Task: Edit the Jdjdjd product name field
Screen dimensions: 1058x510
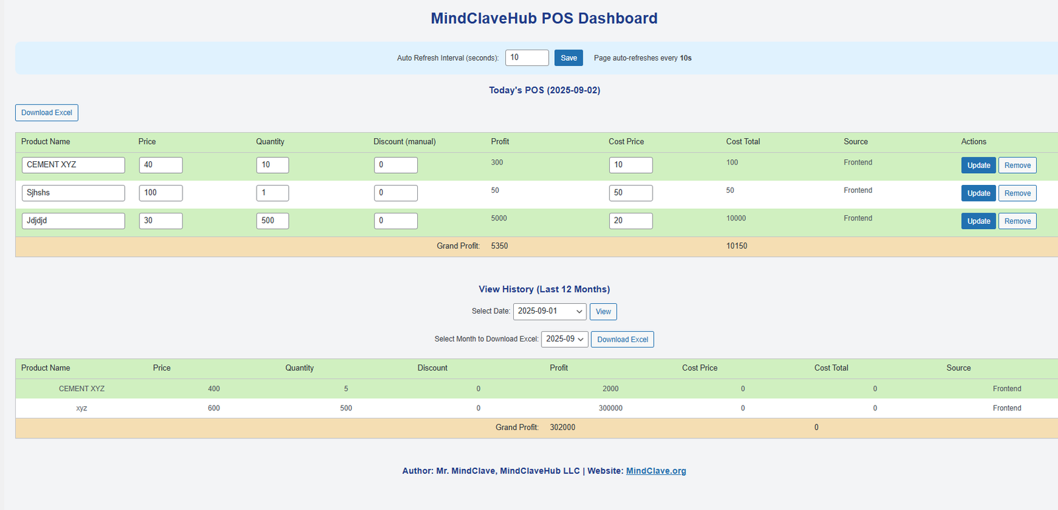Action: click(x=73, y=221)
